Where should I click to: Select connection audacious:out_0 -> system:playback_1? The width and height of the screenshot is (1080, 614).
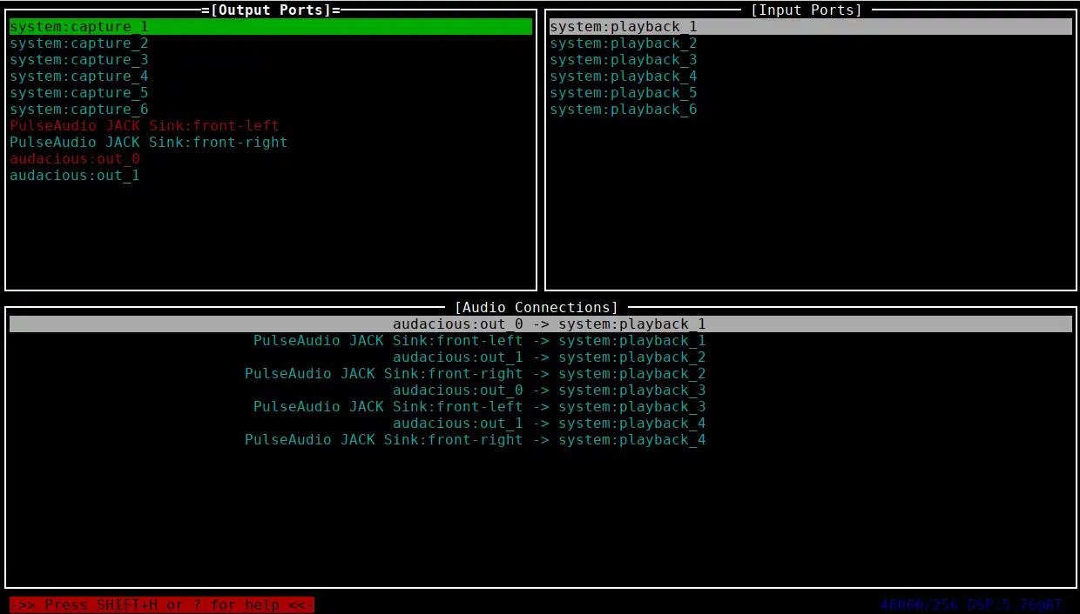(541, 324)
